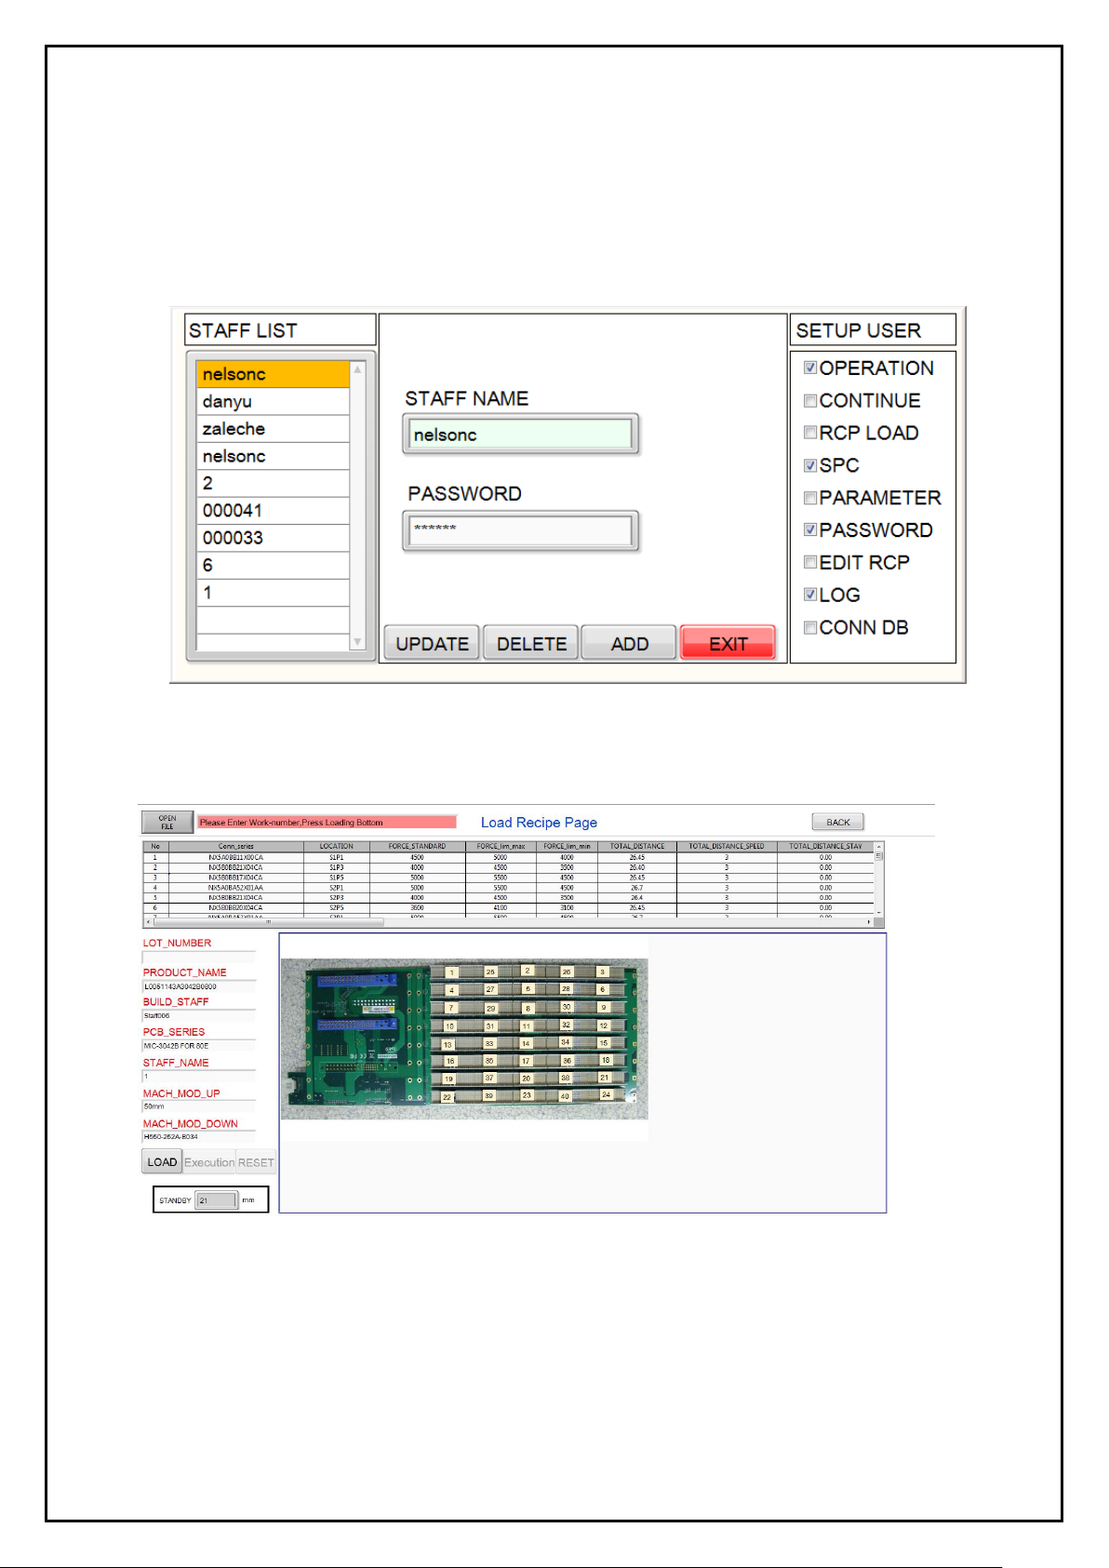The width and height of the screenshot is (1109, 1568).
Task: Toggle the SPC checkbox
Action: coord(810,465)
